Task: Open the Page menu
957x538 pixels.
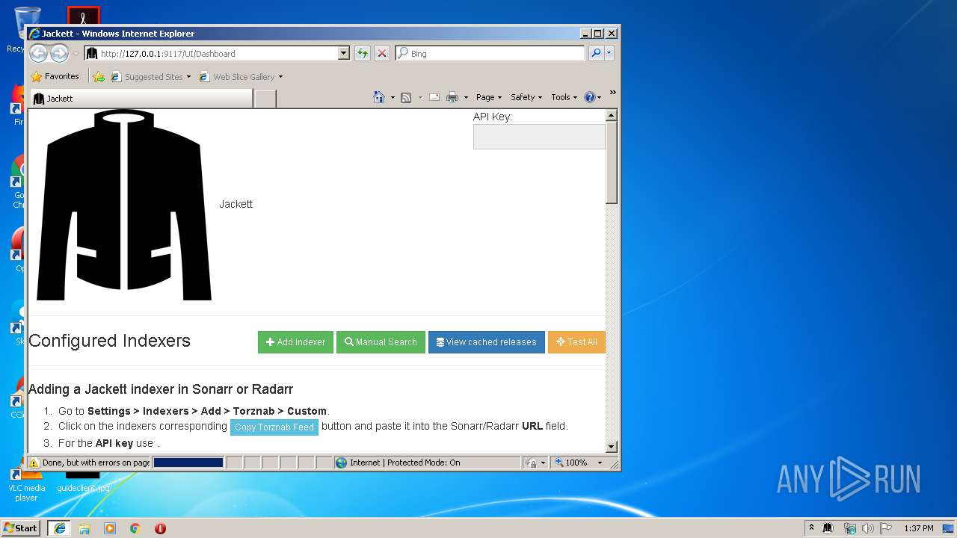Action: click(x=489, y=97)
